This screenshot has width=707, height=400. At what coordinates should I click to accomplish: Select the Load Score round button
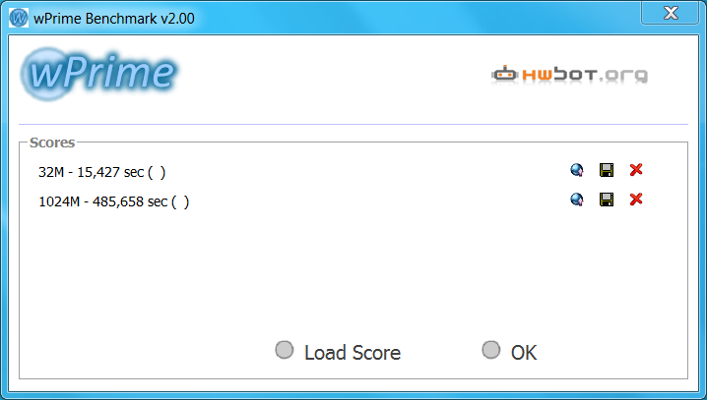click(x=284, y=350)
